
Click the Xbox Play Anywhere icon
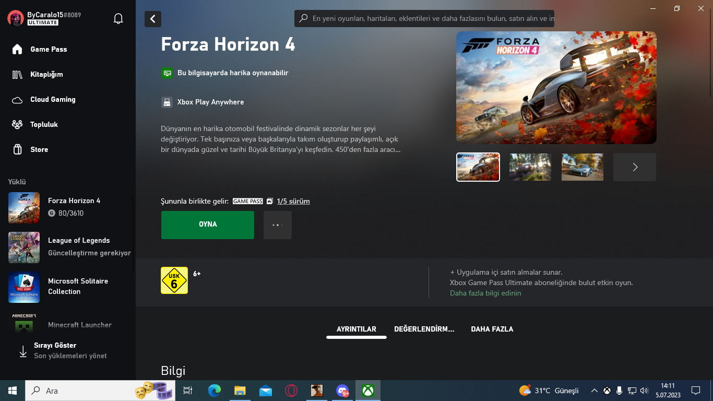click(167, 102)
